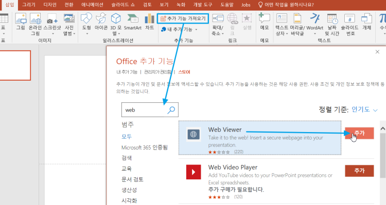The image size is (386, 205).
Task: Add a comment with 메모 icon
Action: 265,22
